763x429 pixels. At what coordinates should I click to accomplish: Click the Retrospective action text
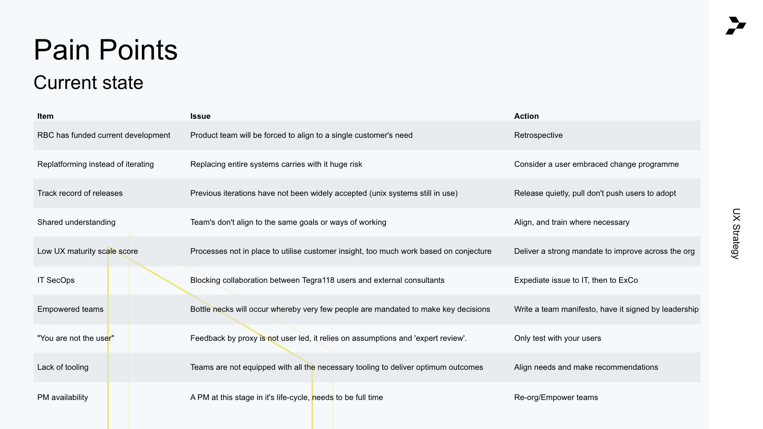coord(538,135)
